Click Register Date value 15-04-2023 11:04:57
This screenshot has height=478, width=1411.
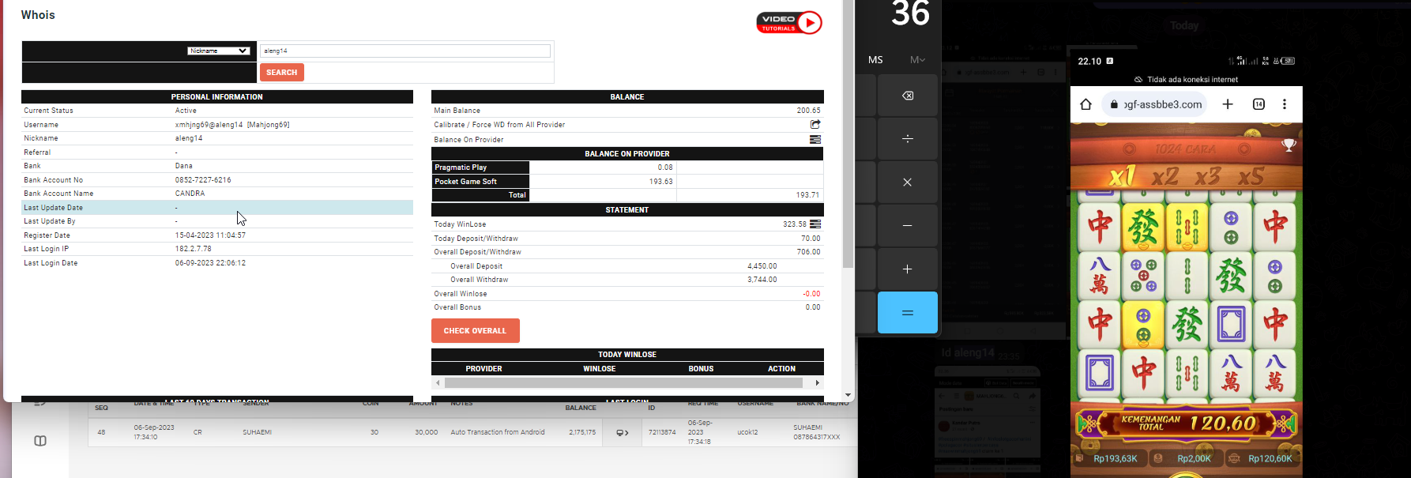210,235
